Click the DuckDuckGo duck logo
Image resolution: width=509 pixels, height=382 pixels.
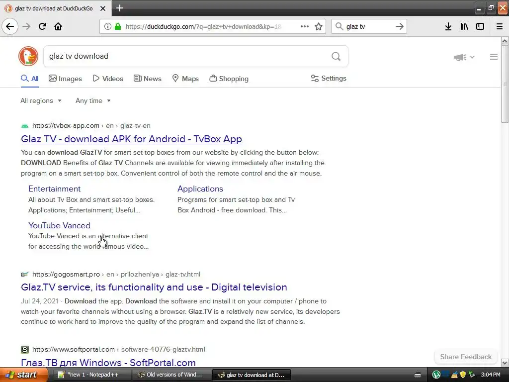28,56
